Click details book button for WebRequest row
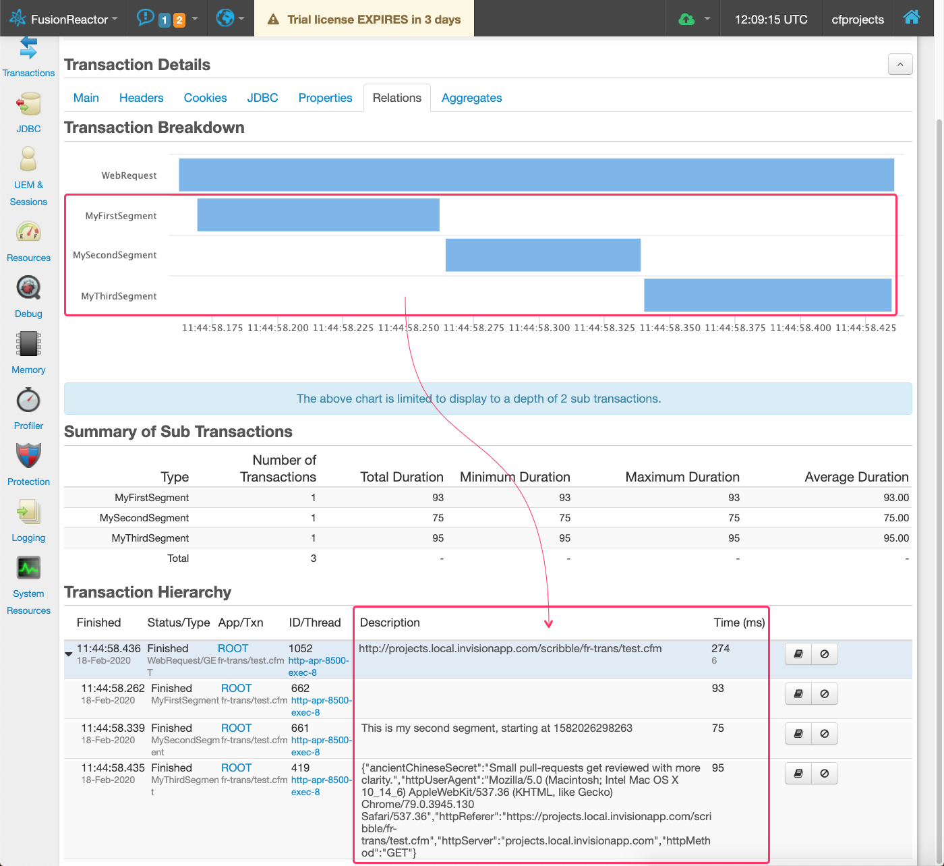Image resolution: width=944 pixels, height=866 pixels. point(798,654)
